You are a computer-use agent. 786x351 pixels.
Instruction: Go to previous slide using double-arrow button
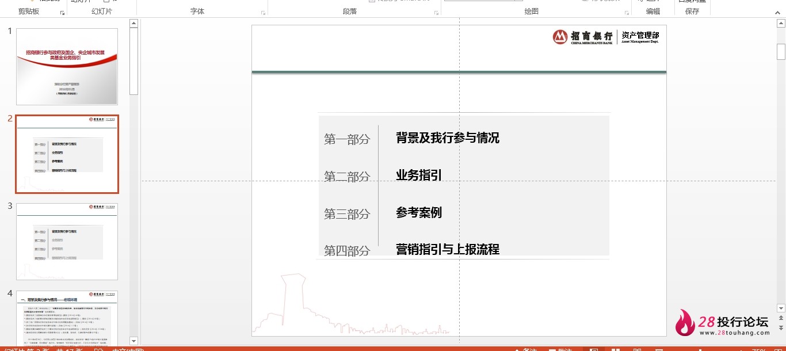click(781, 318)
